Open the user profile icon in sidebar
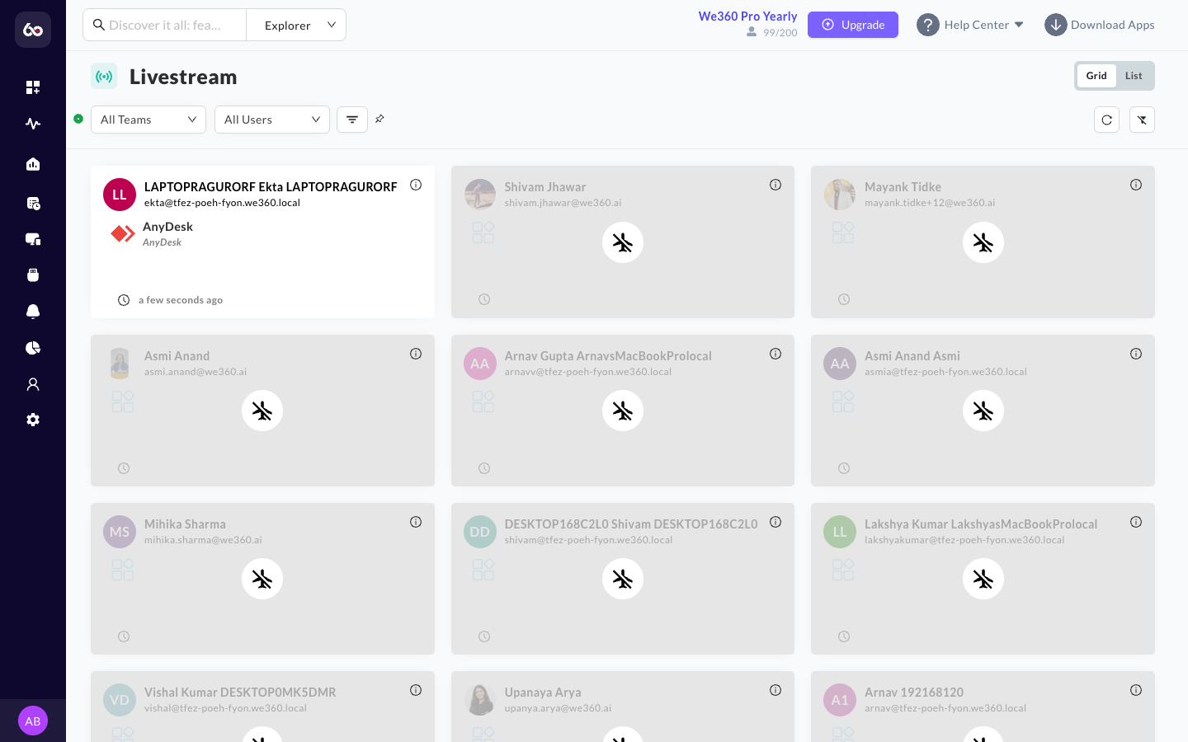 click(33, 384)
